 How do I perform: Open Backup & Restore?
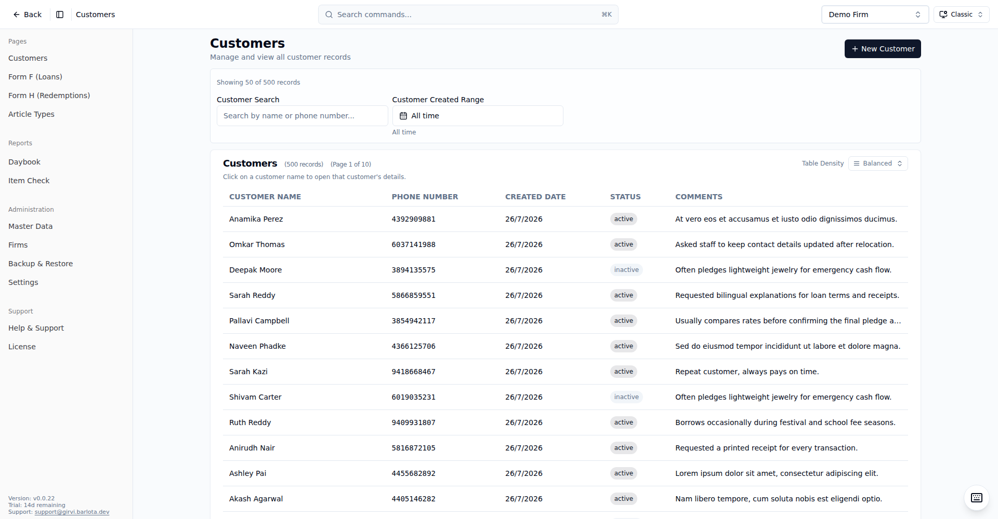coord(41,264)
